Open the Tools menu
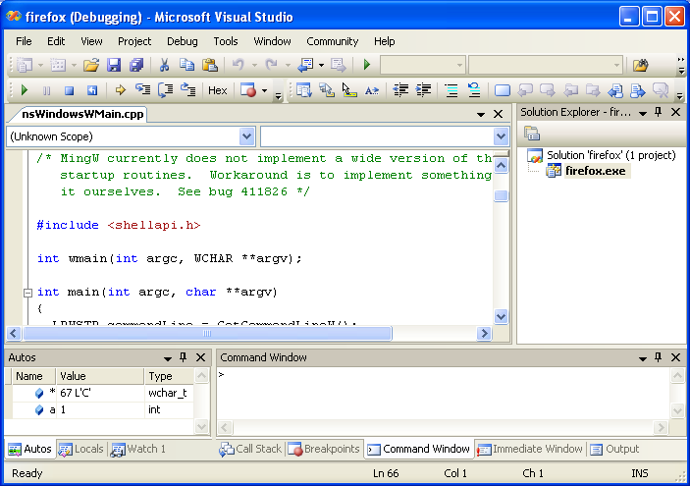Image resolution: width=690 pixels, height=486 pixels. click(x=226, y=41)
